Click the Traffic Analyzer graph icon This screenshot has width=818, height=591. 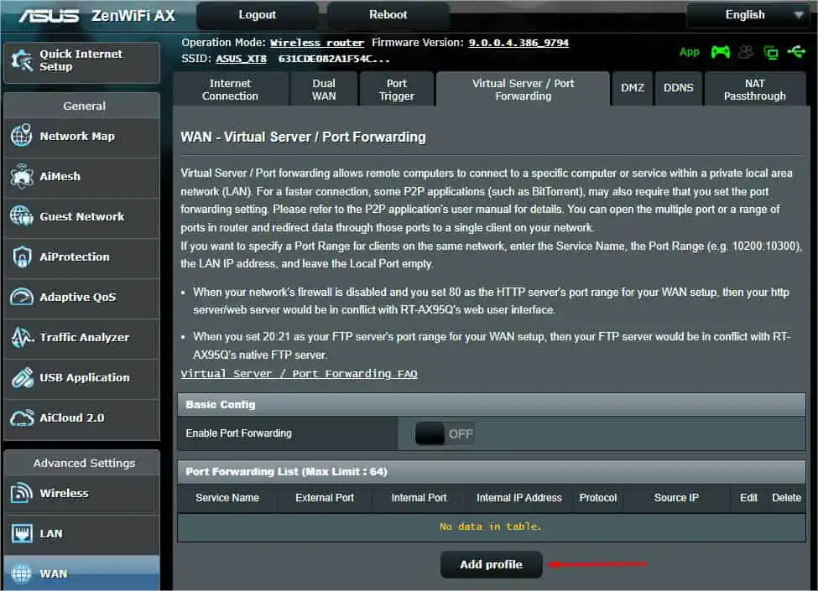tap(21, 337)
